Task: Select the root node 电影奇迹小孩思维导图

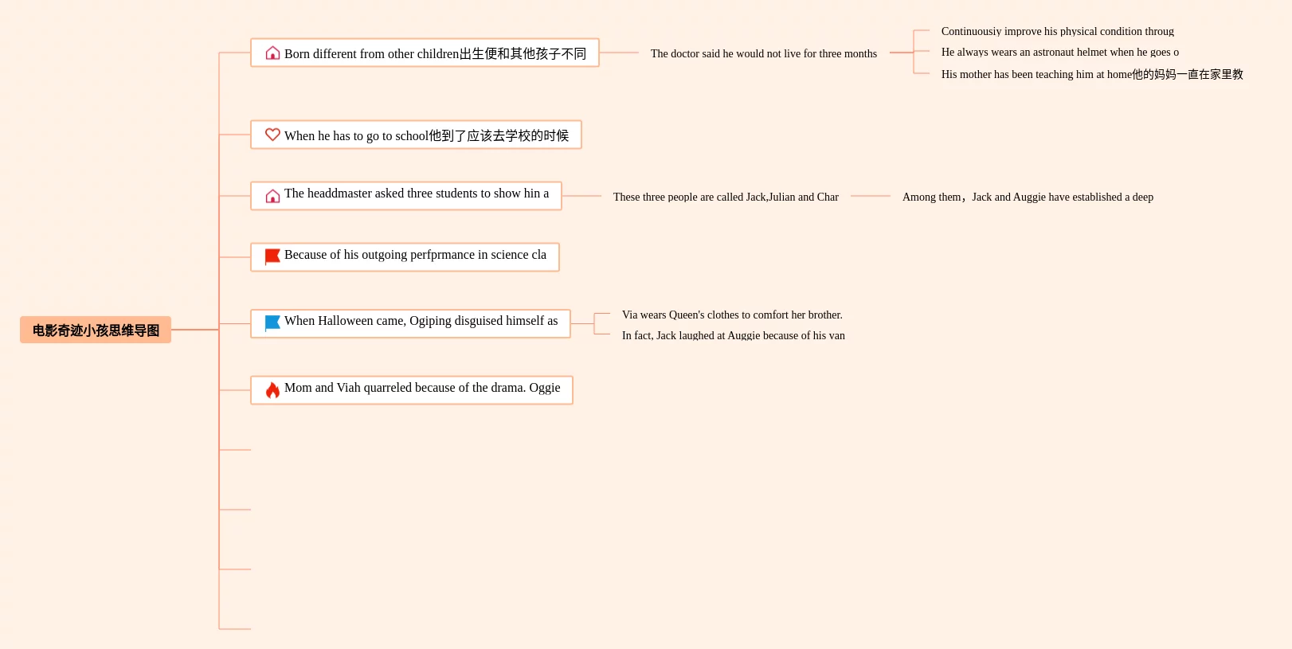Action: (x=96, y=330)
